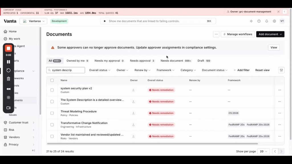
Task: Open the Overall status filter dropdown
Action: coord(100,70)
